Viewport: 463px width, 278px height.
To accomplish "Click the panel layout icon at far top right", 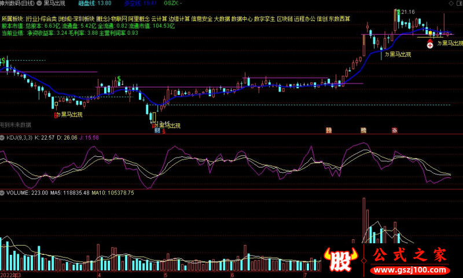I will pyautogui.click(x=460, y=3).
